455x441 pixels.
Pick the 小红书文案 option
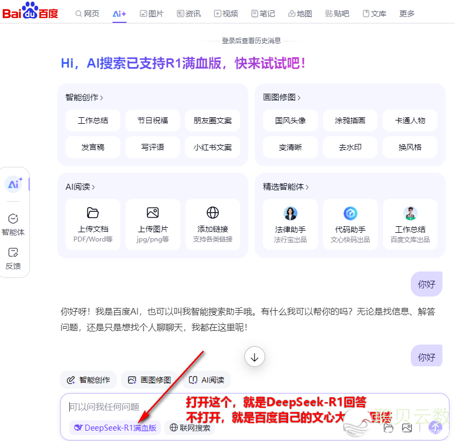pos(213,147)
